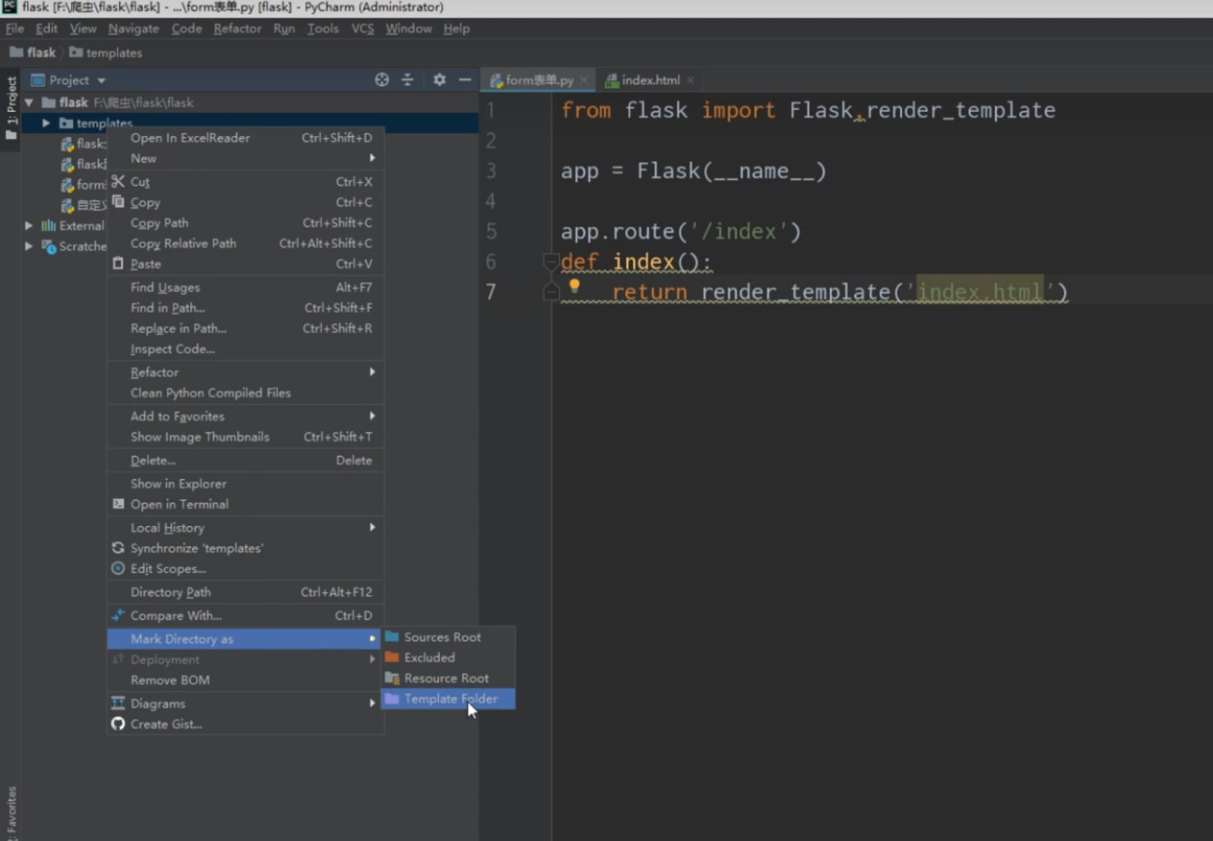This screenshot has height=841, width=1213.
Task: Close the index.html editor tab
Action: click(689, 80)
